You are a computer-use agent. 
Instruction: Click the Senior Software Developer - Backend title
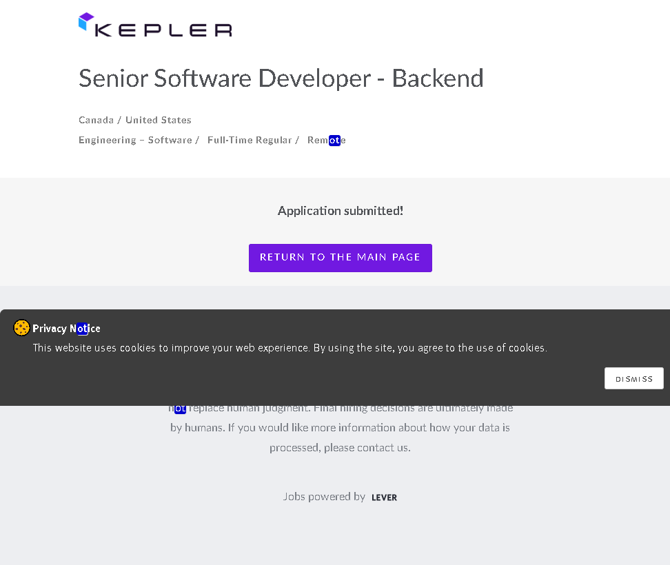click(x=281, y=78)
